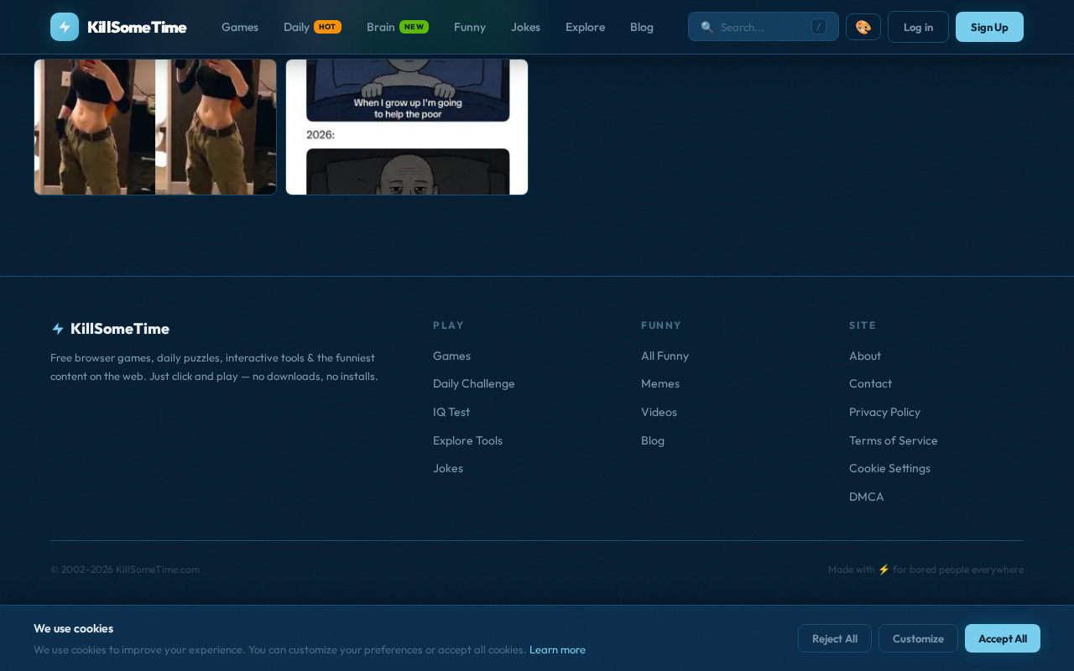Click Jokes link in footer

coord(448,468)
